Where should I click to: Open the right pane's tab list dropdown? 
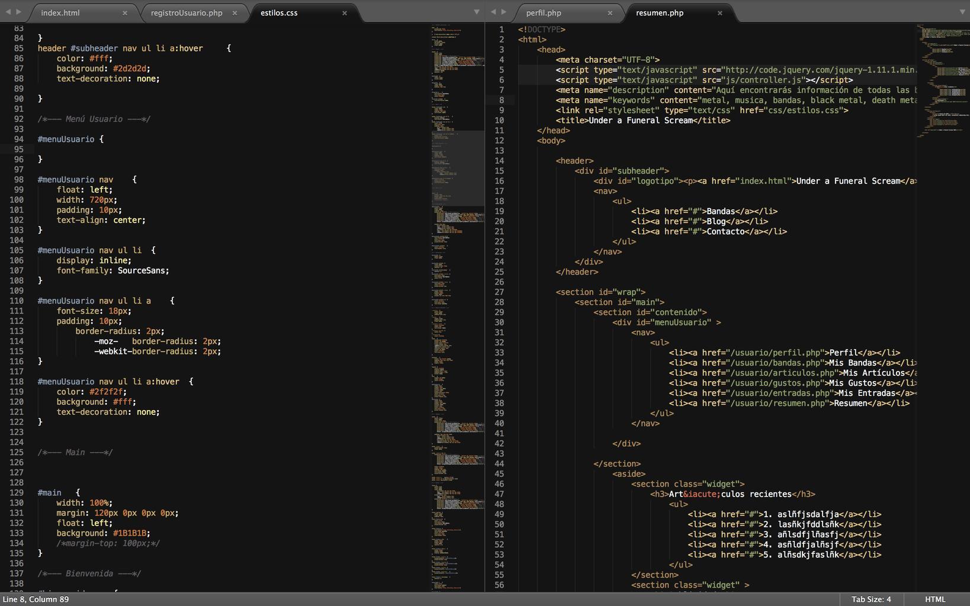click(962, 12)
